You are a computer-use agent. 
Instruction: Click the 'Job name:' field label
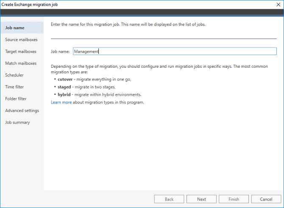60,51
